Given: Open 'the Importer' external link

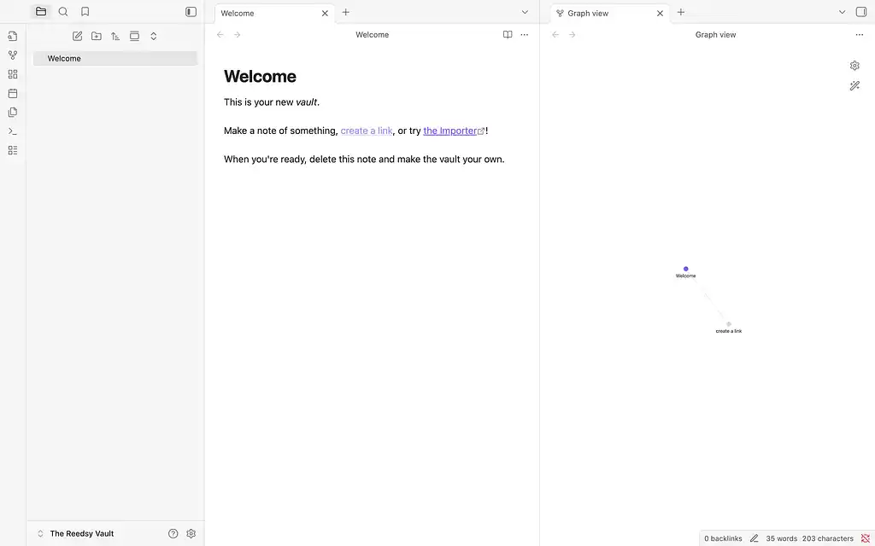Looking at the screenshot, I should (450, 131).
